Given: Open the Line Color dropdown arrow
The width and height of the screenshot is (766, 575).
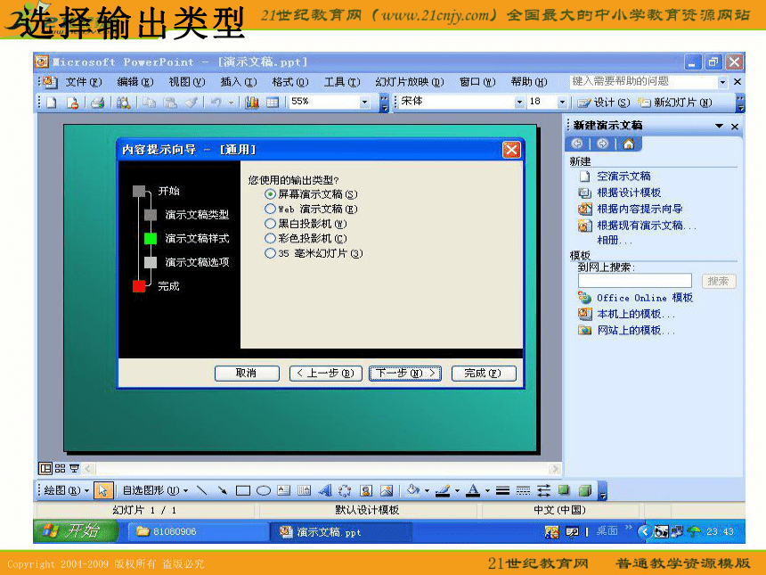Looking at the screenshot, I should 457,490.
